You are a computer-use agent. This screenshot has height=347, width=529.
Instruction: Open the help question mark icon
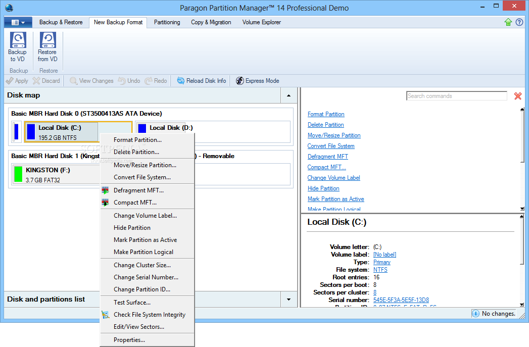[519, 22]
